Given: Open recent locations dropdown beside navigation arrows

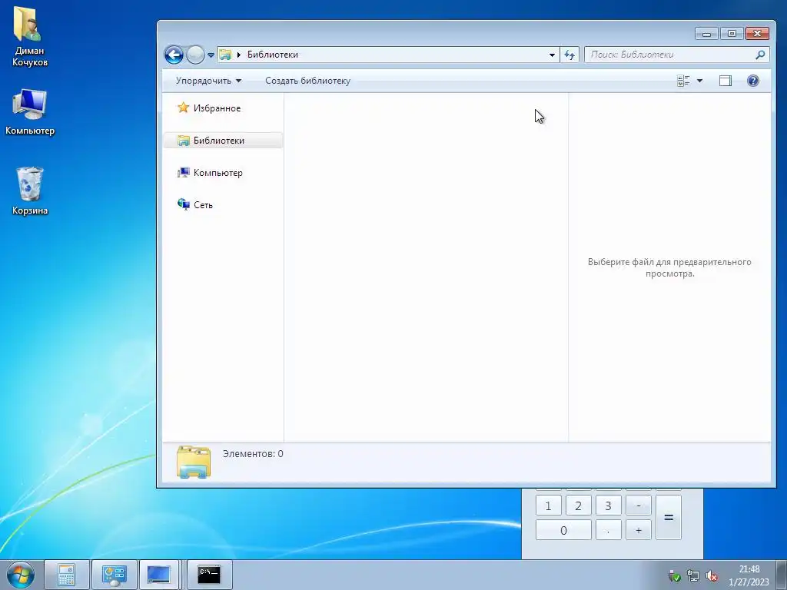Looking at the screenshot, I should click(x=211, y=55).
